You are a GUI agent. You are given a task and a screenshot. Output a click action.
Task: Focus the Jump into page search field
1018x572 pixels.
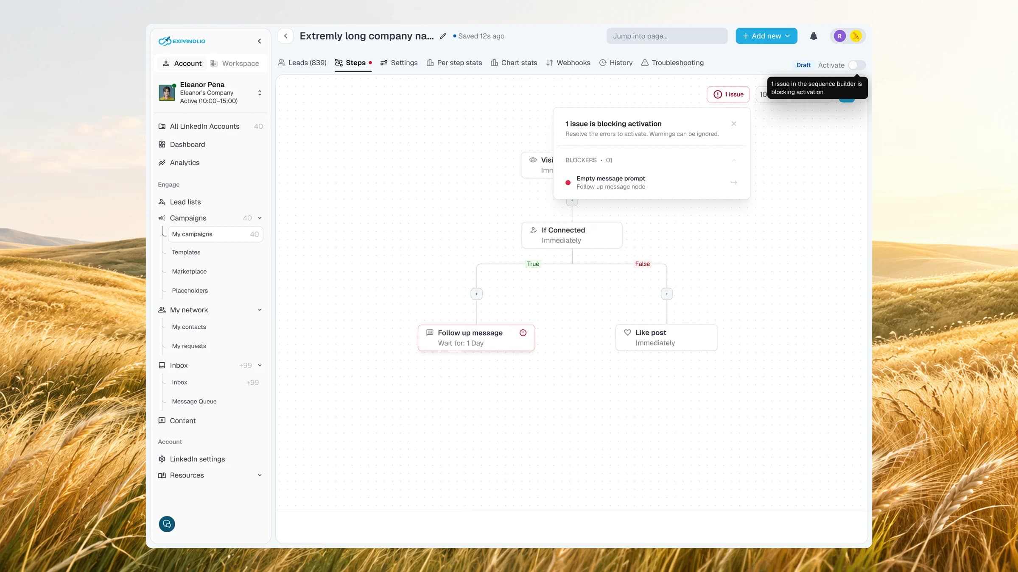pos(667,36)
